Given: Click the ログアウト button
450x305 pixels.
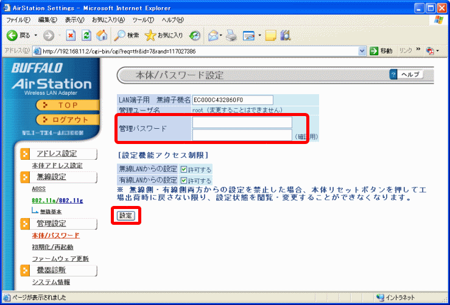Looking at the screenshot, I should point(68,120).
